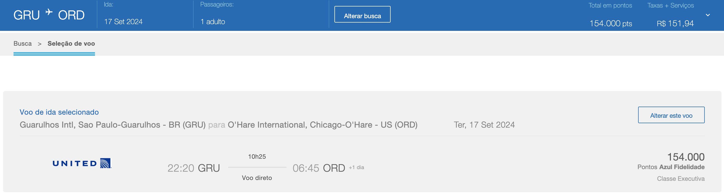Click the Classe Executiva label

pos(681,179)
